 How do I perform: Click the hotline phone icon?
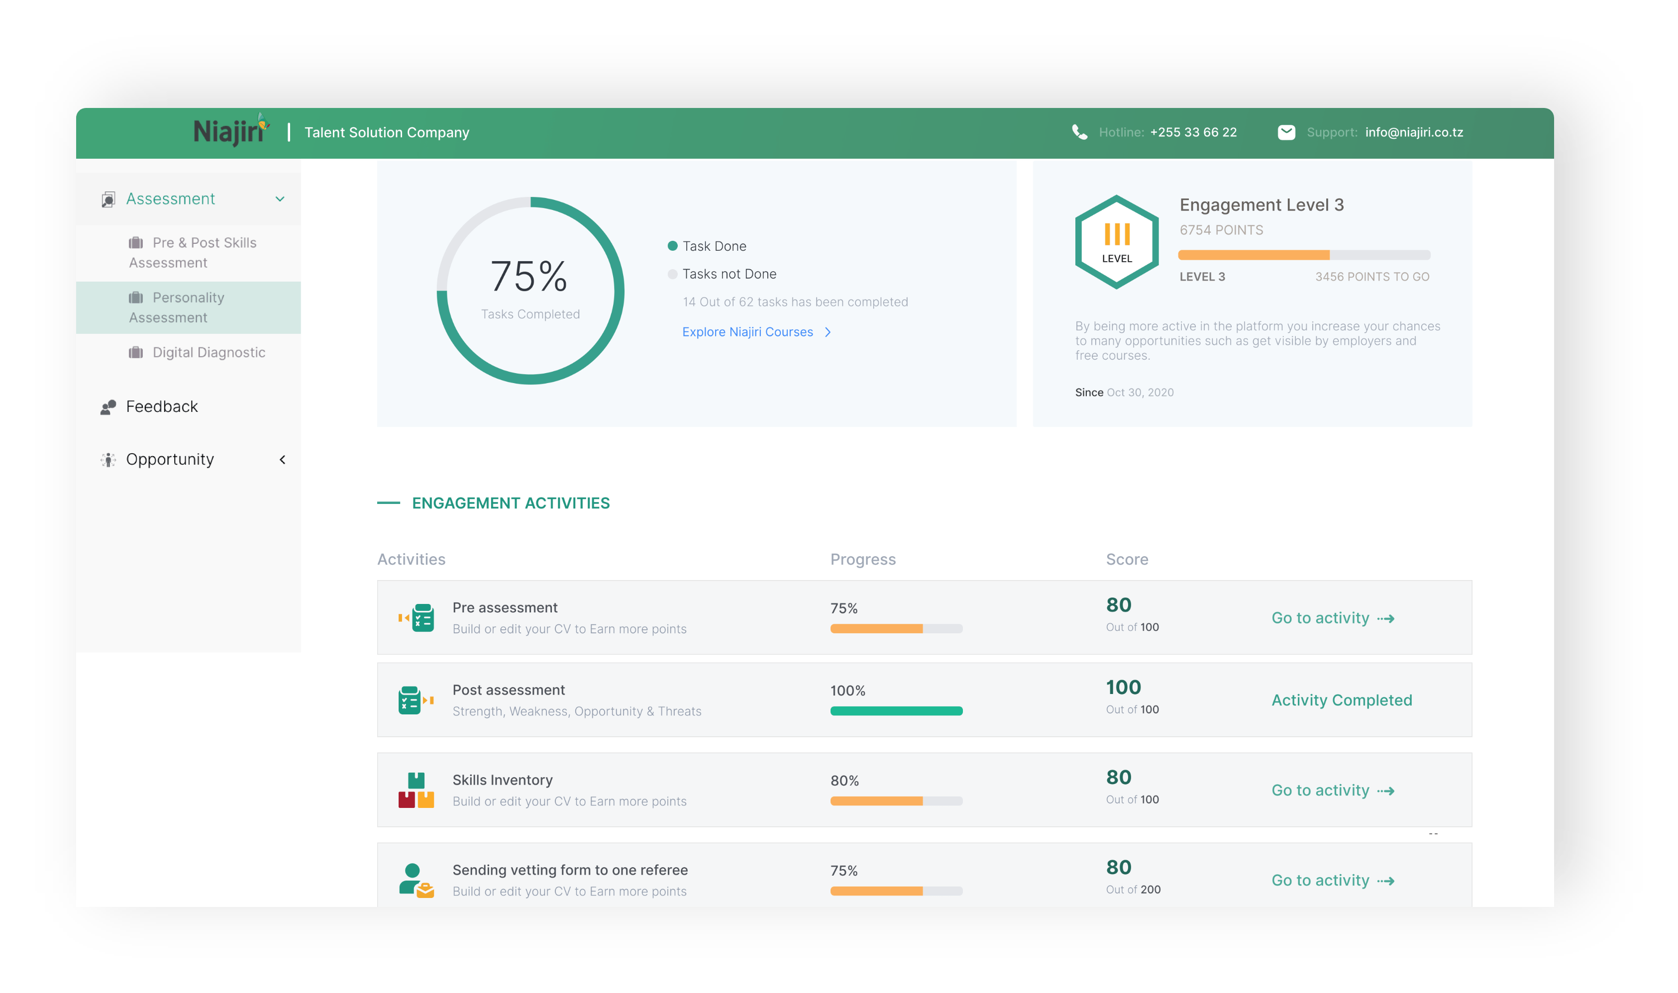1079,132
